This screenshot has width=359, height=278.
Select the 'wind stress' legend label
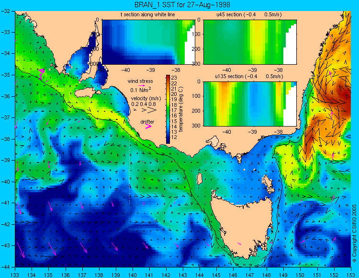click(140, 81)
